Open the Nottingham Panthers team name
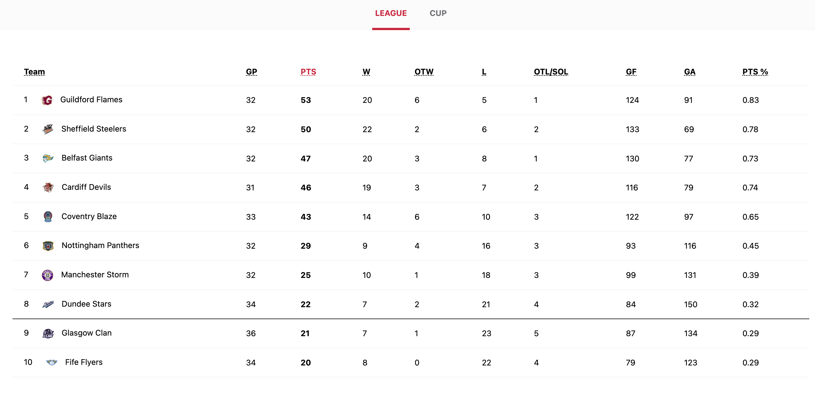This screenshot has width=815, height=395. (x=100, y=246)
